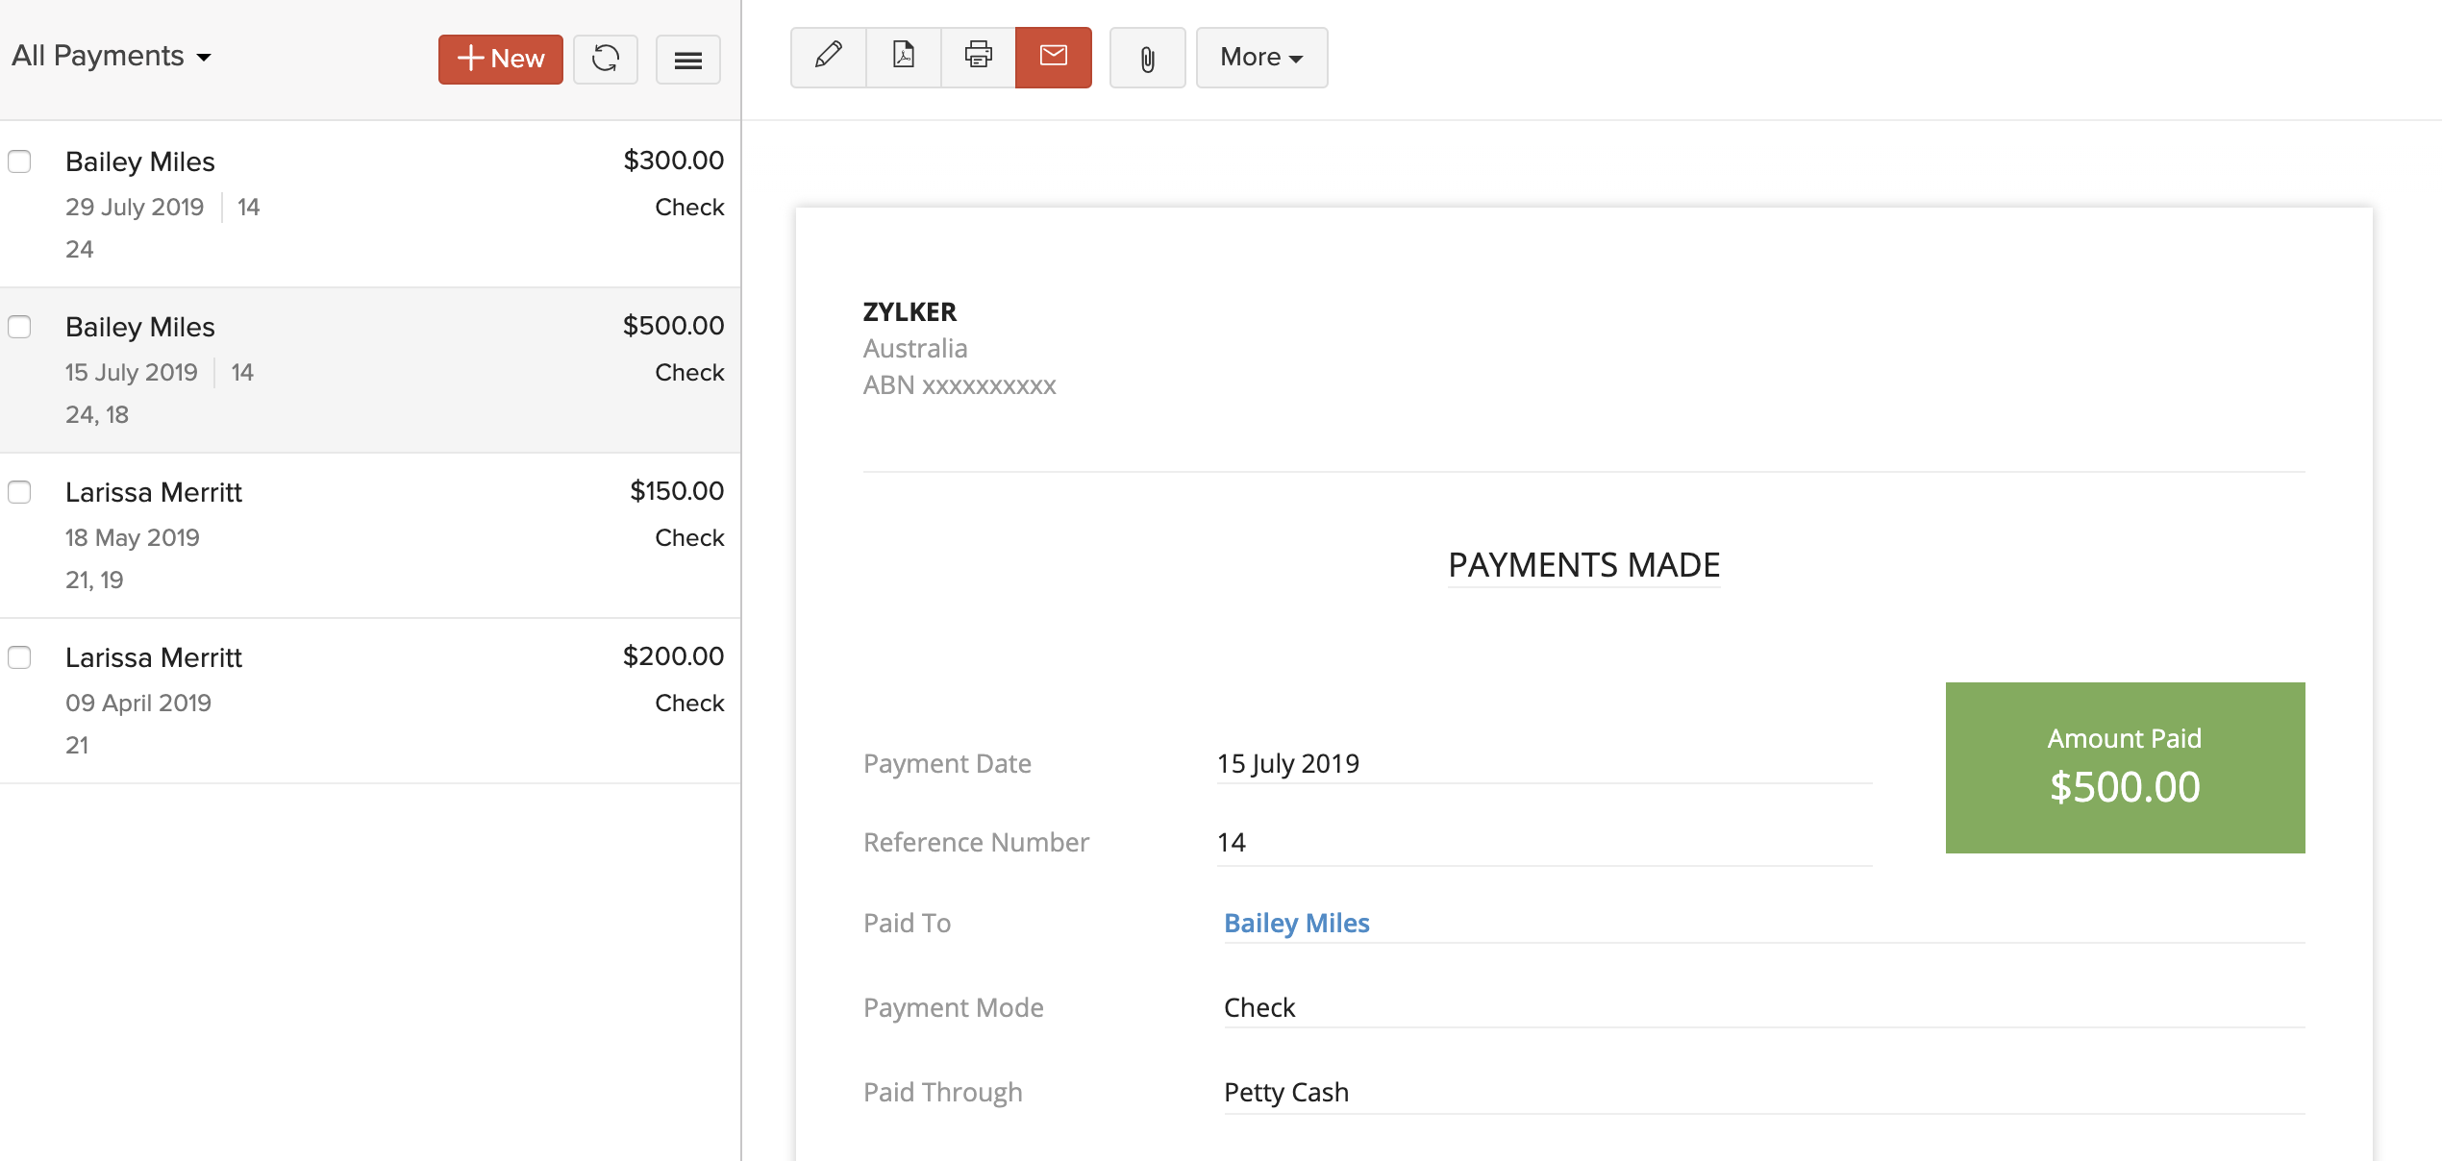Expand the All Payments filter dropdown
Viewport: 2442px width, 1161px height.
(112, 57)
